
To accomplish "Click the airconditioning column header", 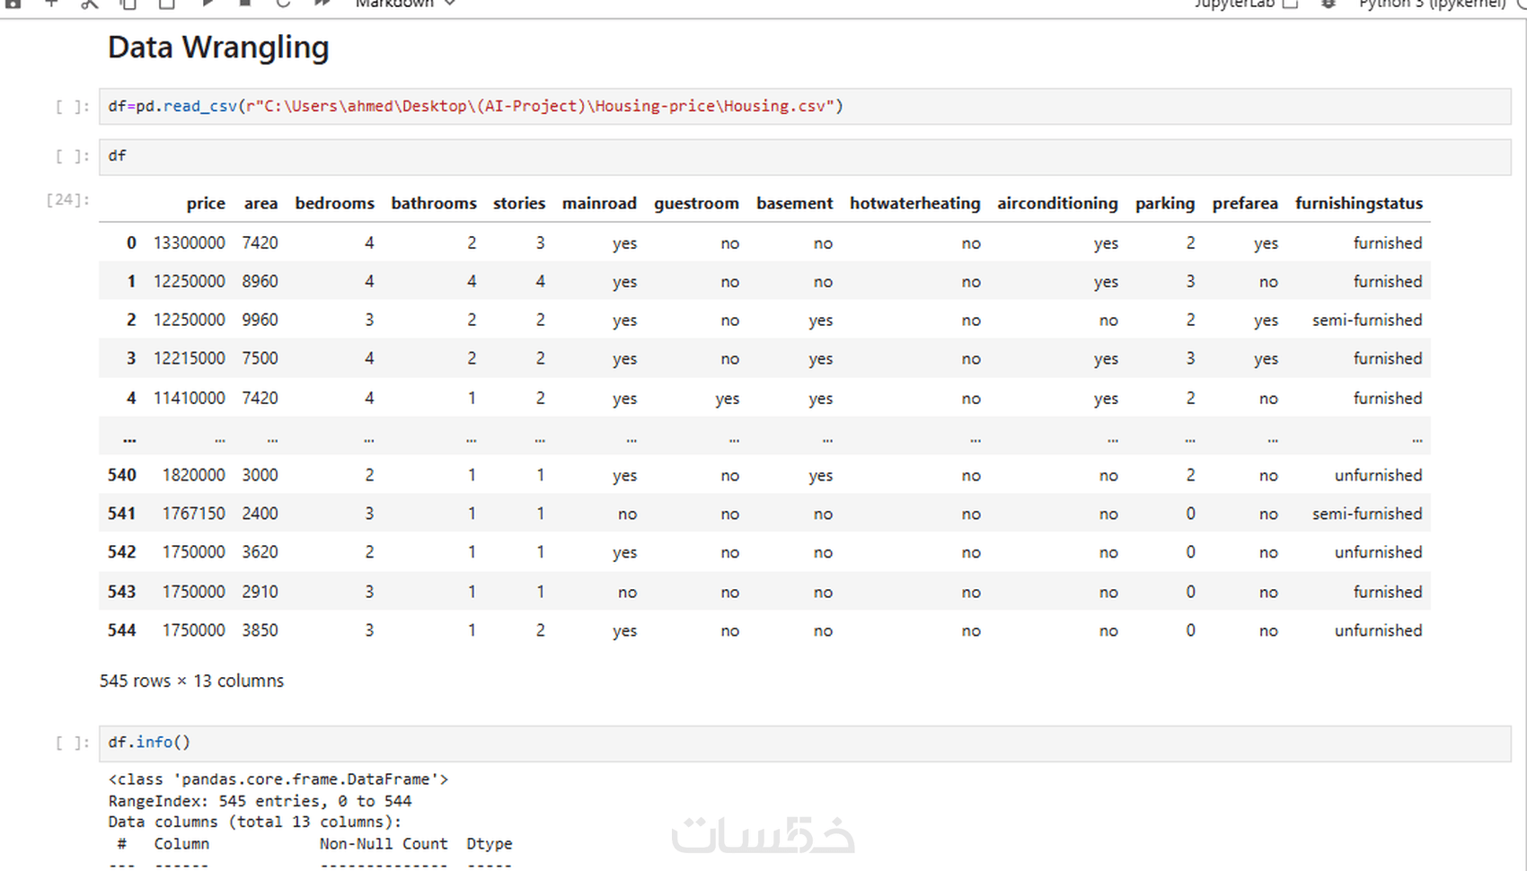I will pyautogui.click(x=1057, y=203).
